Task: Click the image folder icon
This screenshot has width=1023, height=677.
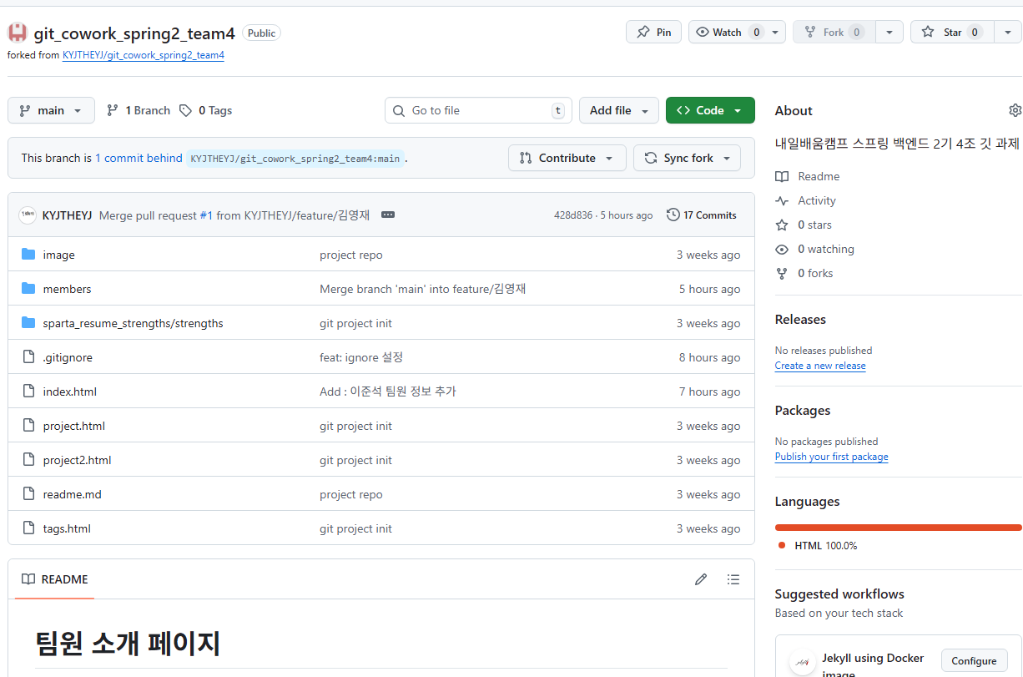Action: (x=28, y=255)
